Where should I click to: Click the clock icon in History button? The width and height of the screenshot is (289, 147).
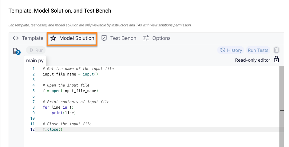tap(223, 50)
